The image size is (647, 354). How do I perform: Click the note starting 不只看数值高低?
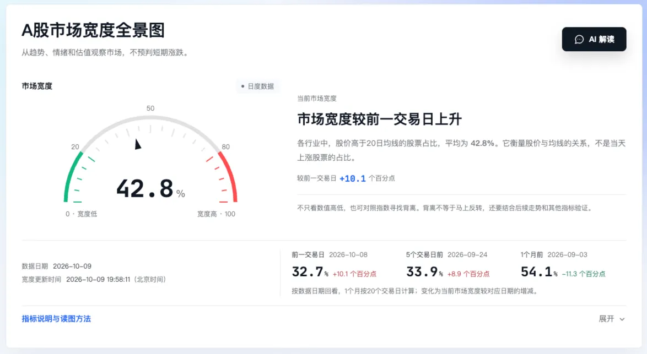click(x=445, y=208)
